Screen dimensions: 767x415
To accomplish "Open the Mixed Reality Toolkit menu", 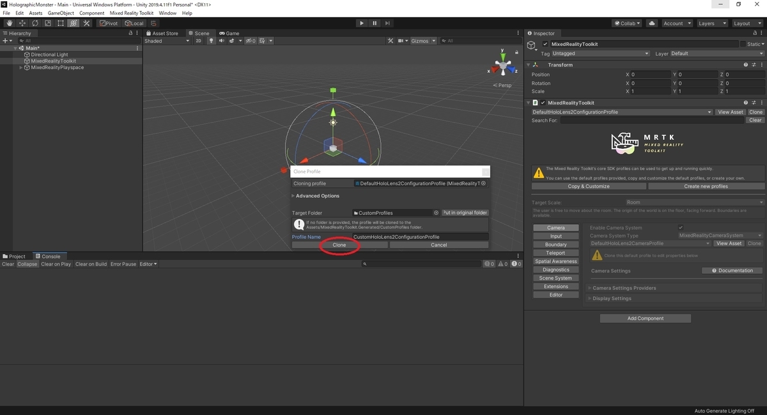I will point(132,13).
